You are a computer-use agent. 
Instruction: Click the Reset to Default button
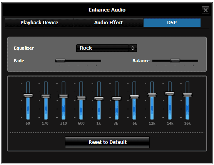107,142
